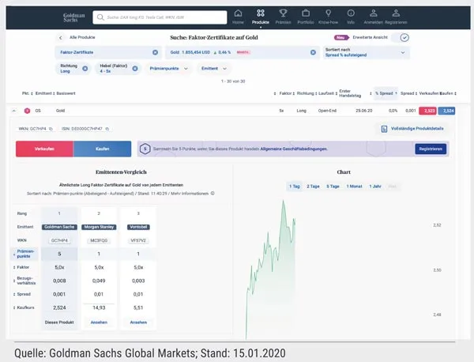This screenshot has width=474, height=362.
Task: Click the dark blue Registrieren button
Action: pyautogui.click(x=431, y=149)
